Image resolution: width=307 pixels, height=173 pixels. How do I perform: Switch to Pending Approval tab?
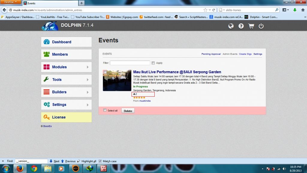pyautogui.click(x=211, y=54)
